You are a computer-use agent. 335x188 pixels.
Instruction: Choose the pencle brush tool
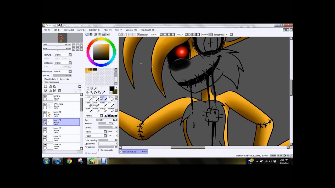tap(88, 98)
